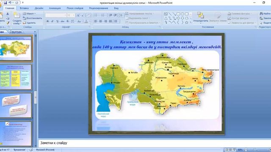Open the Заливка фигуры dropdown
The height and width of the screenshot is (152, 271).
point(240,14)
